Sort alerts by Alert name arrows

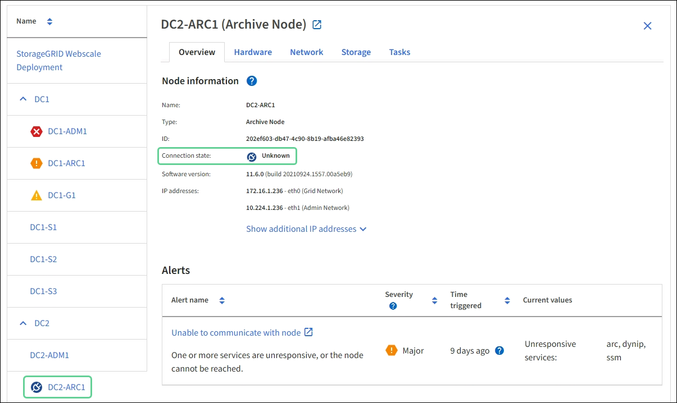(222, 300)
